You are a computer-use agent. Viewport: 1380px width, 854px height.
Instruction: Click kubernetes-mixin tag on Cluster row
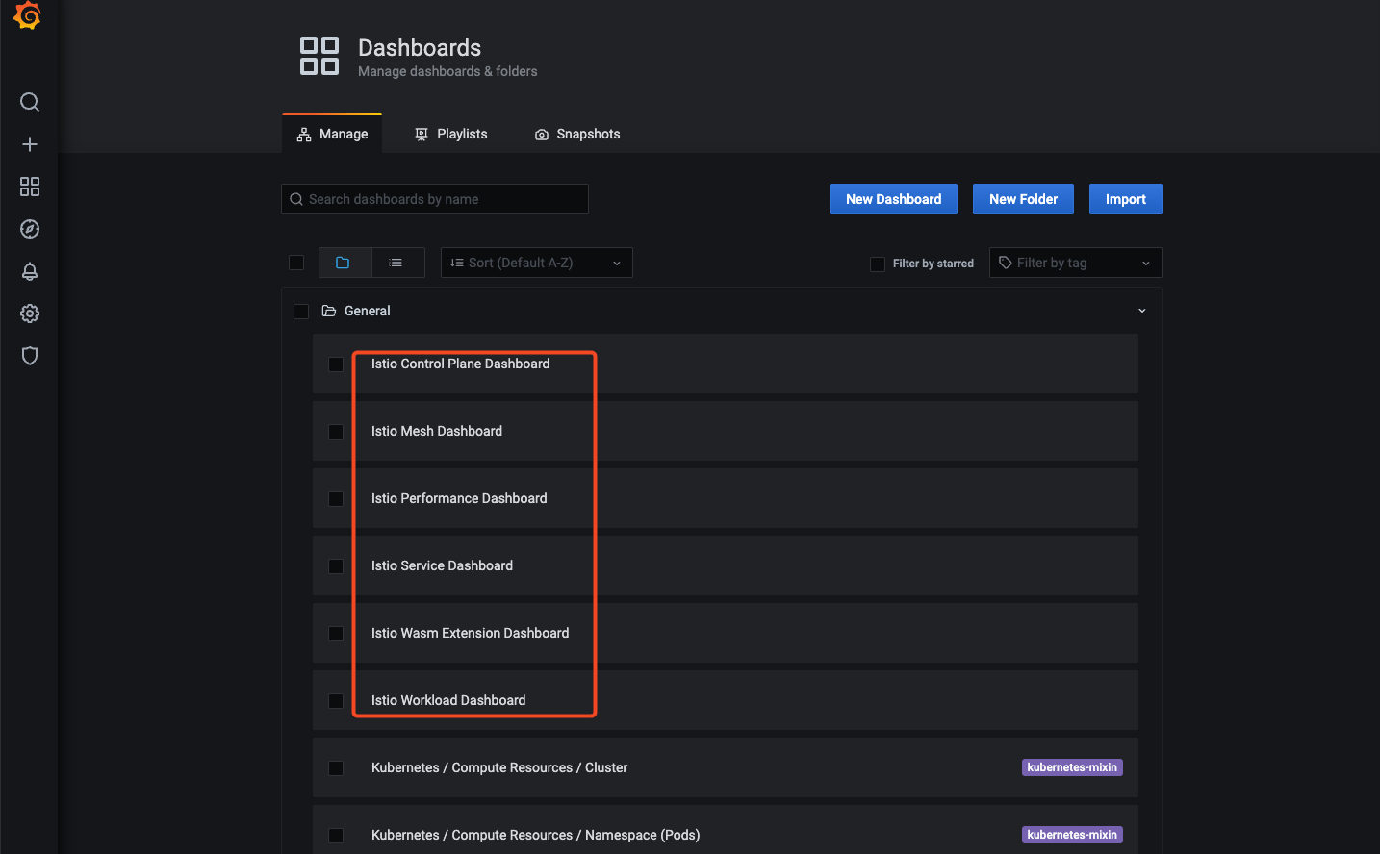[x=1072, y=767]
